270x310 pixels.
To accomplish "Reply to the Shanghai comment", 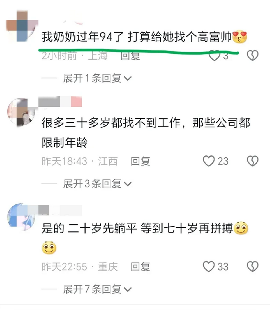I will [x=130, y=56].
